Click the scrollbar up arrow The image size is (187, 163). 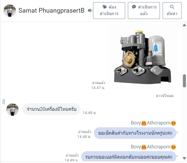point(184,25)
